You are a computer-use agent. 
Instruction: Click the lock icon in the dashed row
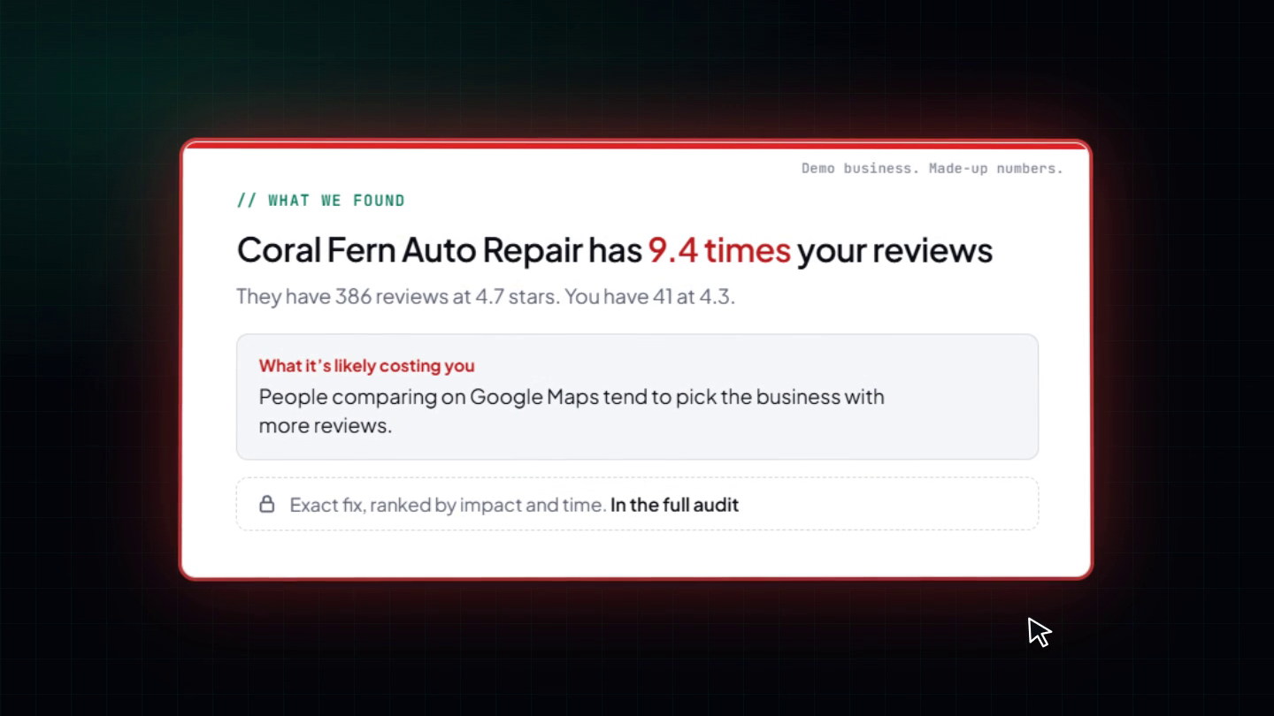click(266, 505)
